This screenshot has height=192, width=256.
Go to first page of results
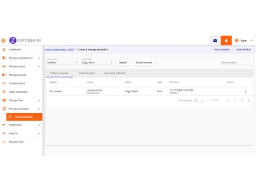[x=228, y=100]
